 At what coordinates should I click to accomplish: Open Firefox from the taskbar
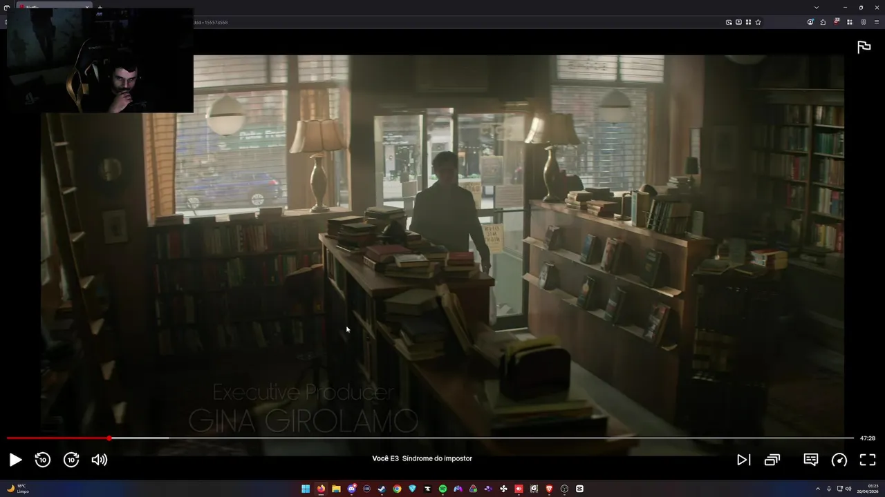321,489
